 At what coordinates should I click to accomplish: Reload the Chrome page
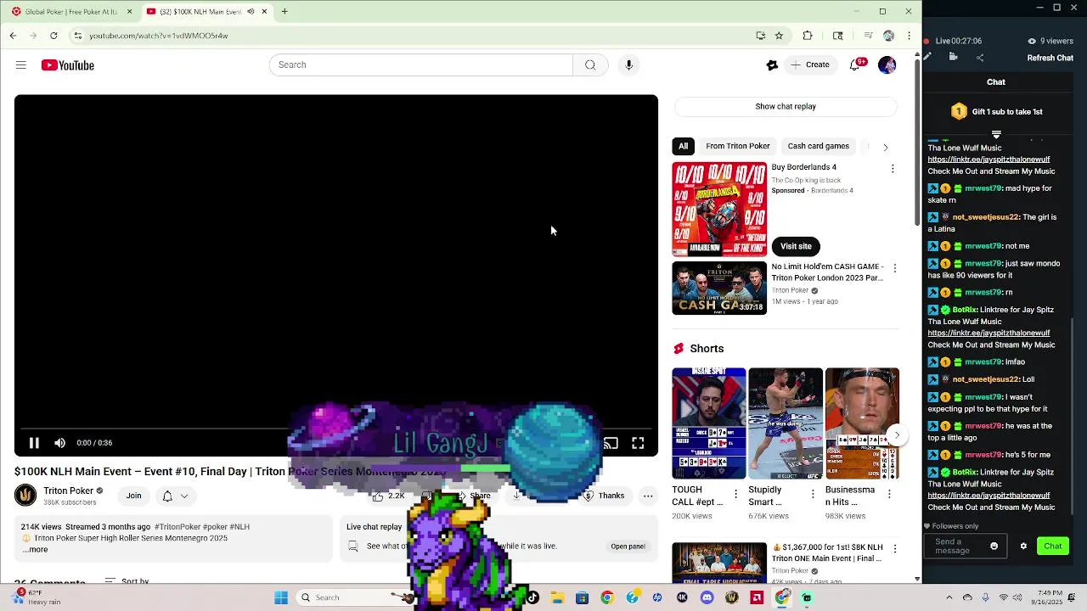pos(54,36)
